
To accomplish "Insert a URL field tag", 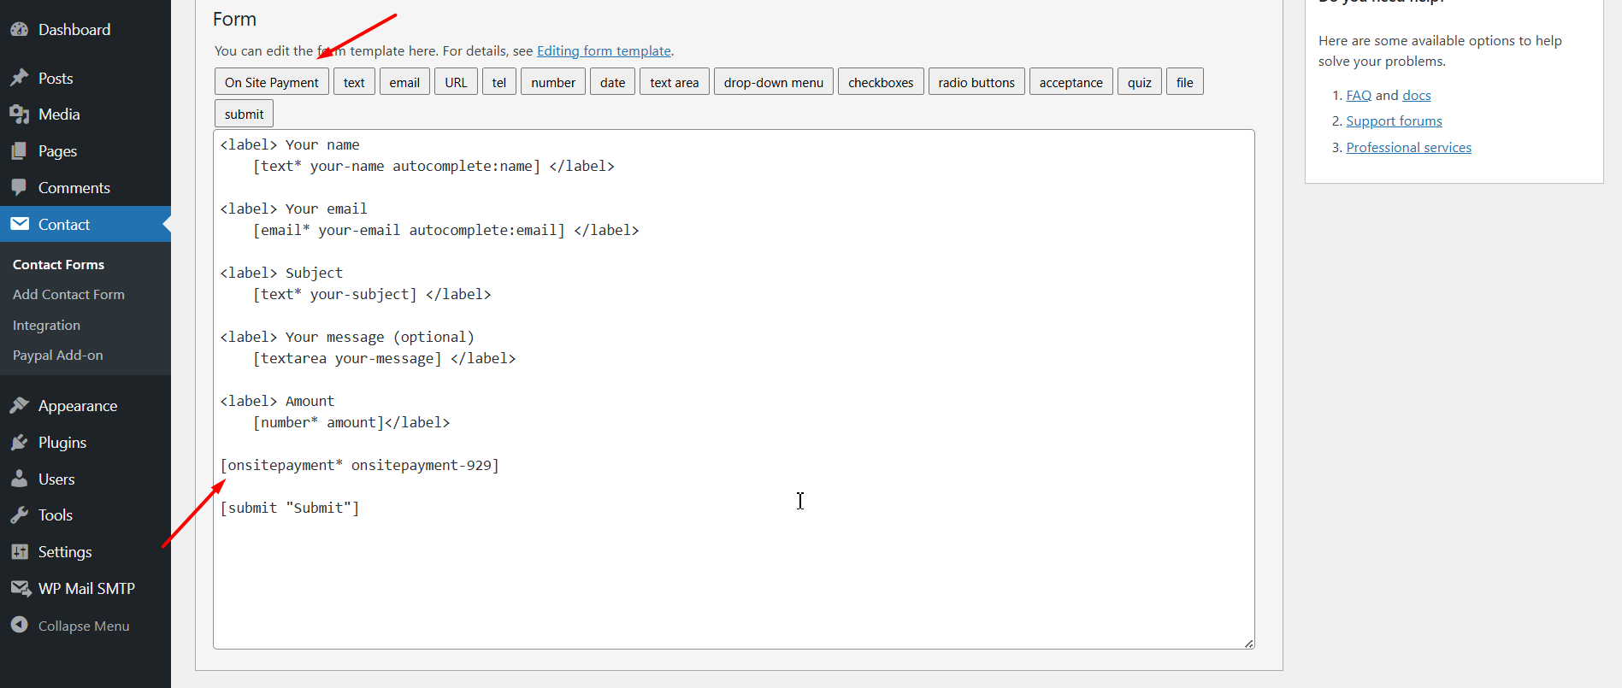I will pyautogui.click(x=456, y=82).
